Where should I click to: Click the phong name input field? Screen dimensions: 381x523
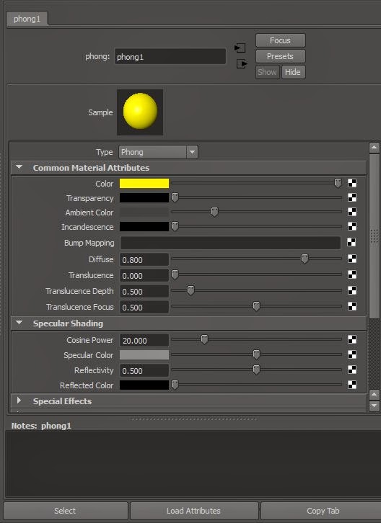tap(170, 57)
